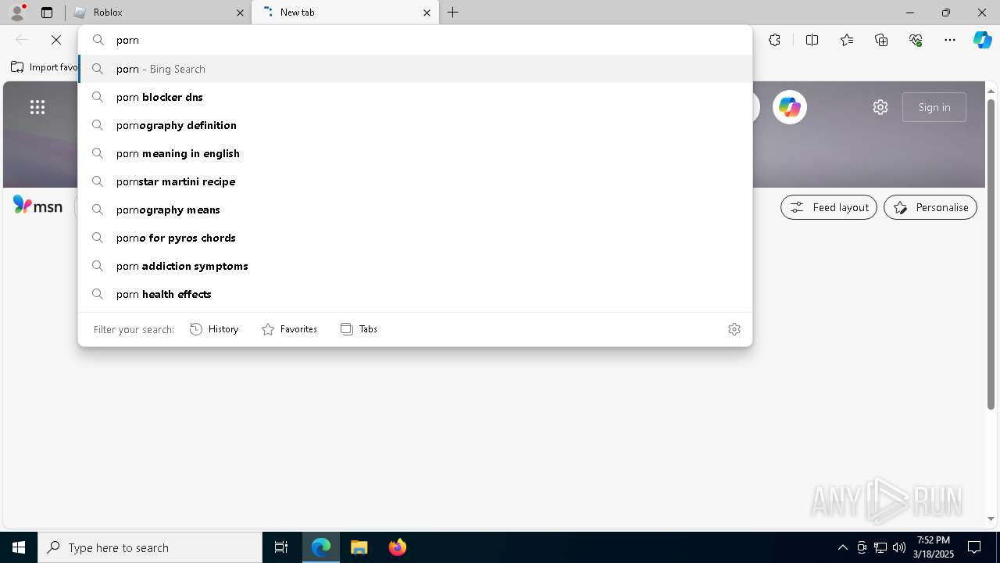Show hidden system tray icons
This screenshot has height=563, width=1000.
pyautogui.click(x=842, y=547)
